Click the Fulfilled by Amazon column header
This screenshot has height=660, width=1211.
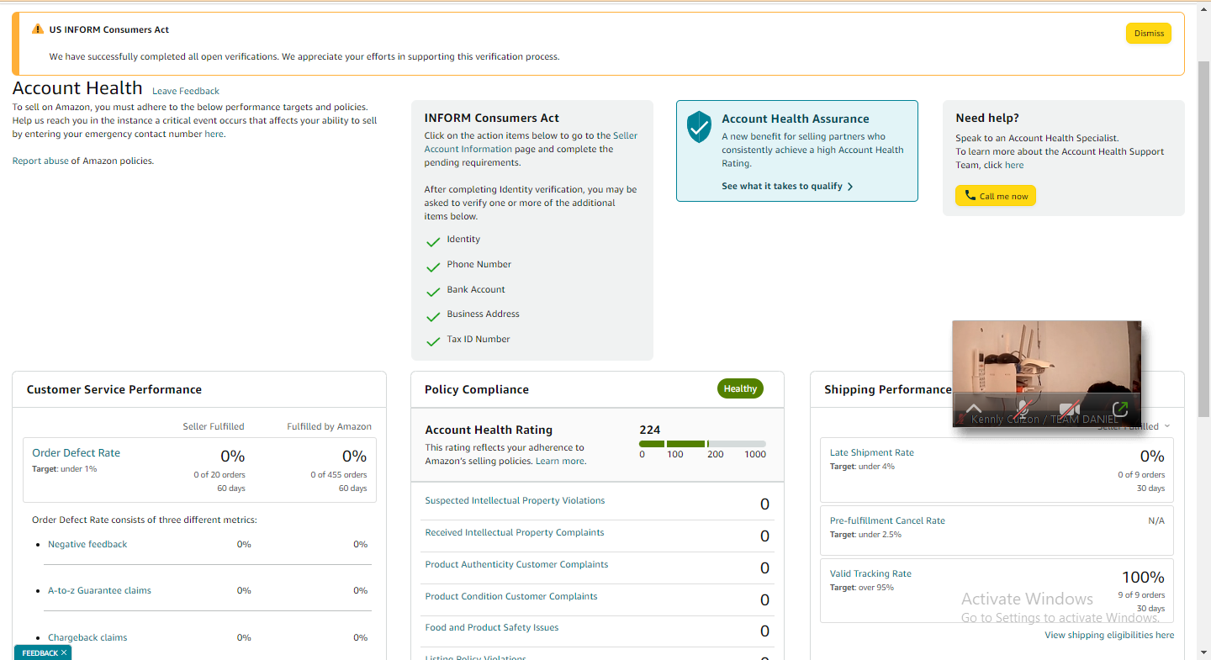pyautogui.click(x=329, y=426)
